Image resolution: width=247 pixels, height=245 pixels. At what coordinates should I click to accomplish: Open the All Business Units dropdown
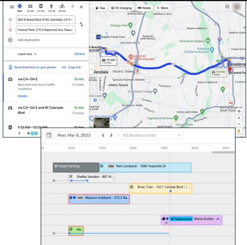(151, 136)
